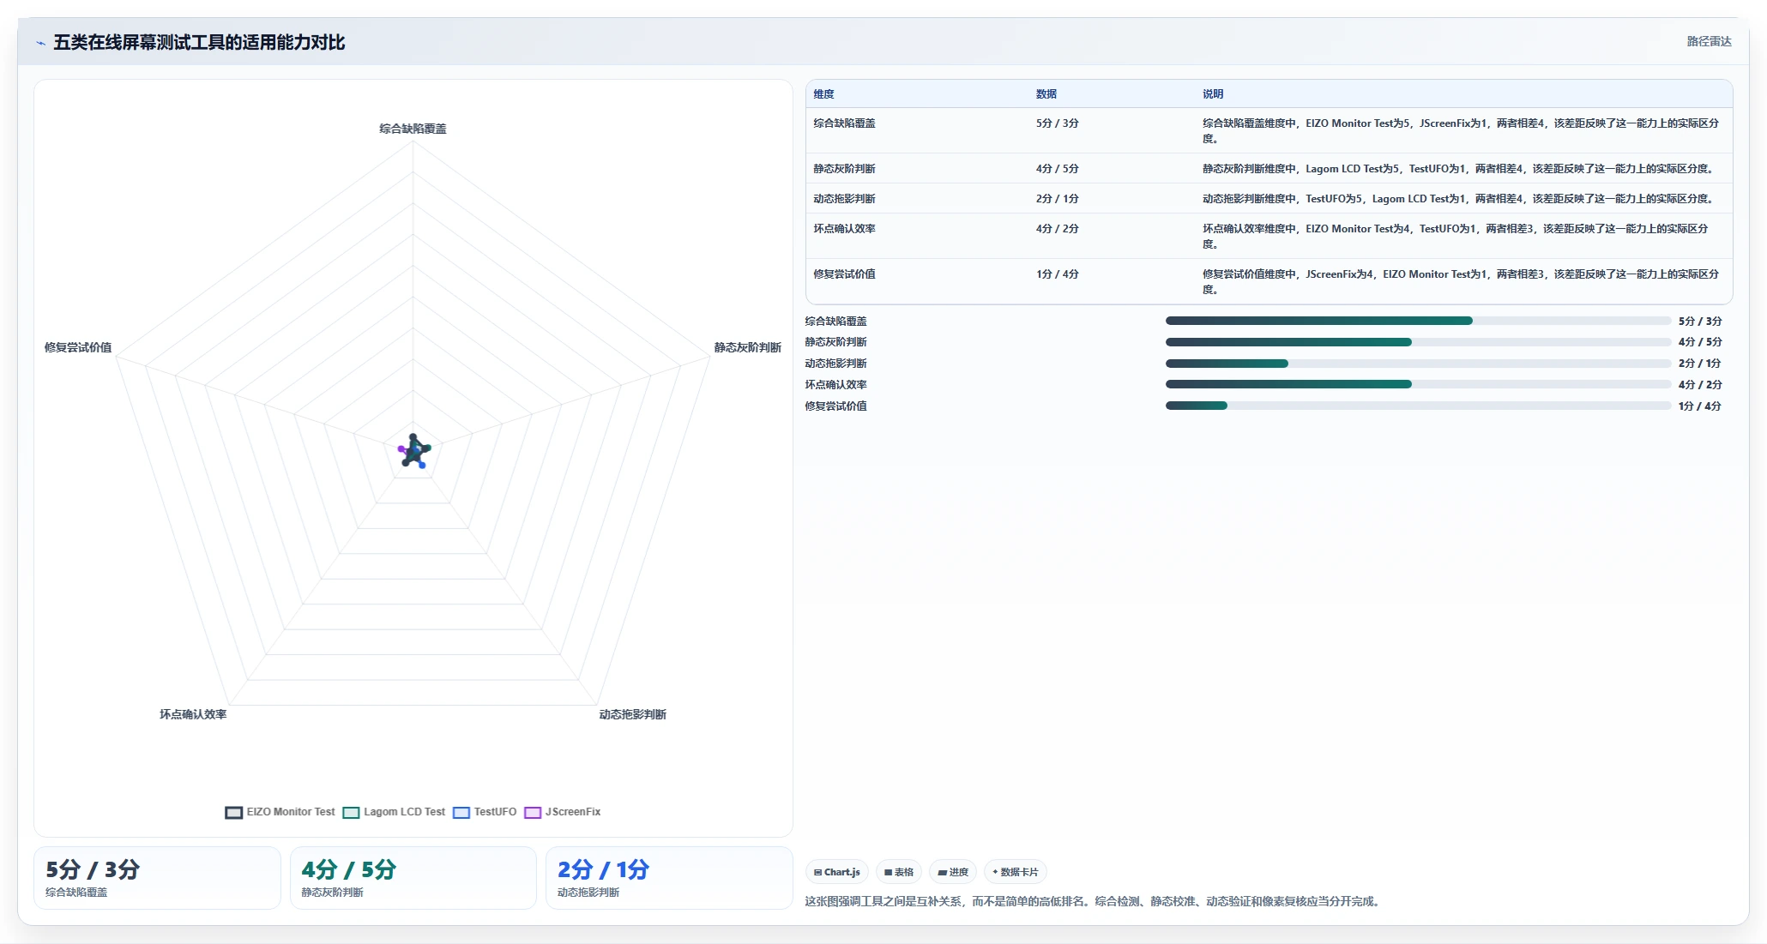Click the 数据 column header

(1046, 94)
